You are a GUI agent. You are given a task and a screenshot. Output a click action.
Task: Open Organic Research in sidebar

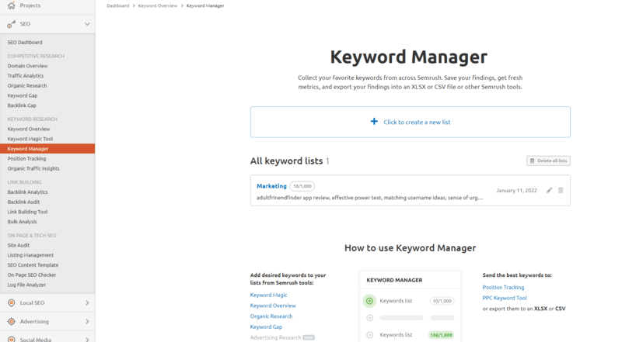pyautogui.click(x=27, y=86)
